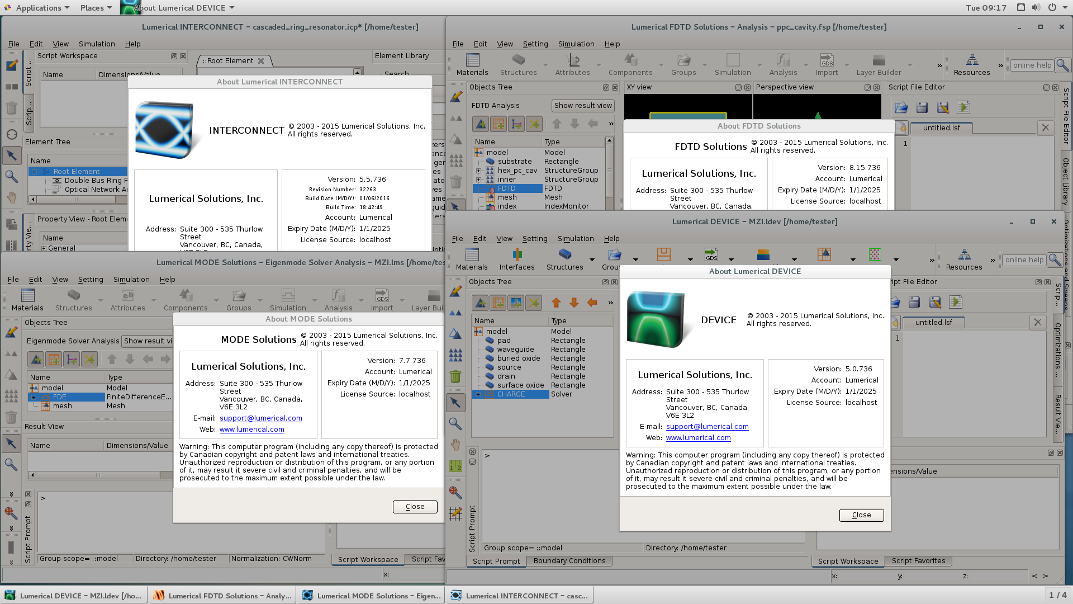The width and height of the screenshot is (1073, 604).
Task: Open Interfaces in DEVICE toolbar
Action: coord(517,259)
